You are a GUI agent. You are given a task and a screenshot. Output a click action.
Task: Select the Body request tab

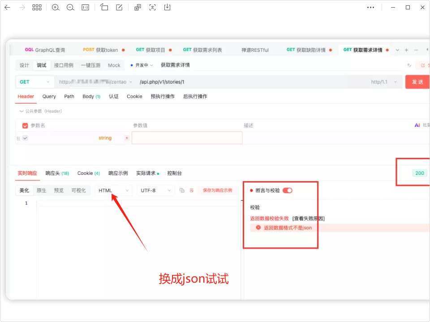(91, 97)
